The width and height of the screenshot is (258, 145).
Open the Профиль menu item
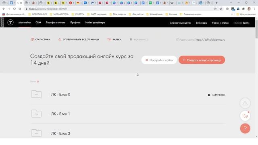pyautogui.click(x=75, y=23)
